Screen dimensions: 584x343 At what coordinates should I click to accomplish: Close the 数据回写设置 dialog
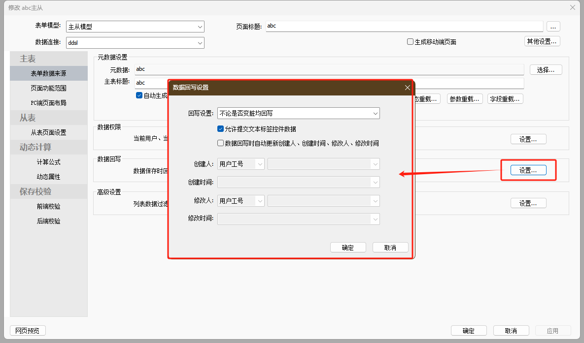[407, 88]
